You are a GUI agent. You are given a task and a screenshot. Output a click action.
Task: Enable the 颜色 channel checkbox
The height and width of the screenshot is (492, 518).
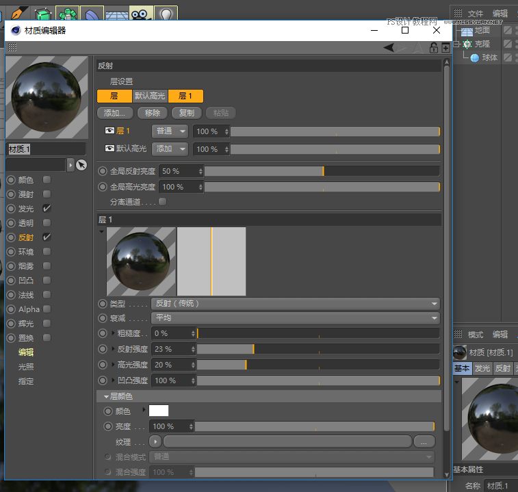[x=47, y=180]
